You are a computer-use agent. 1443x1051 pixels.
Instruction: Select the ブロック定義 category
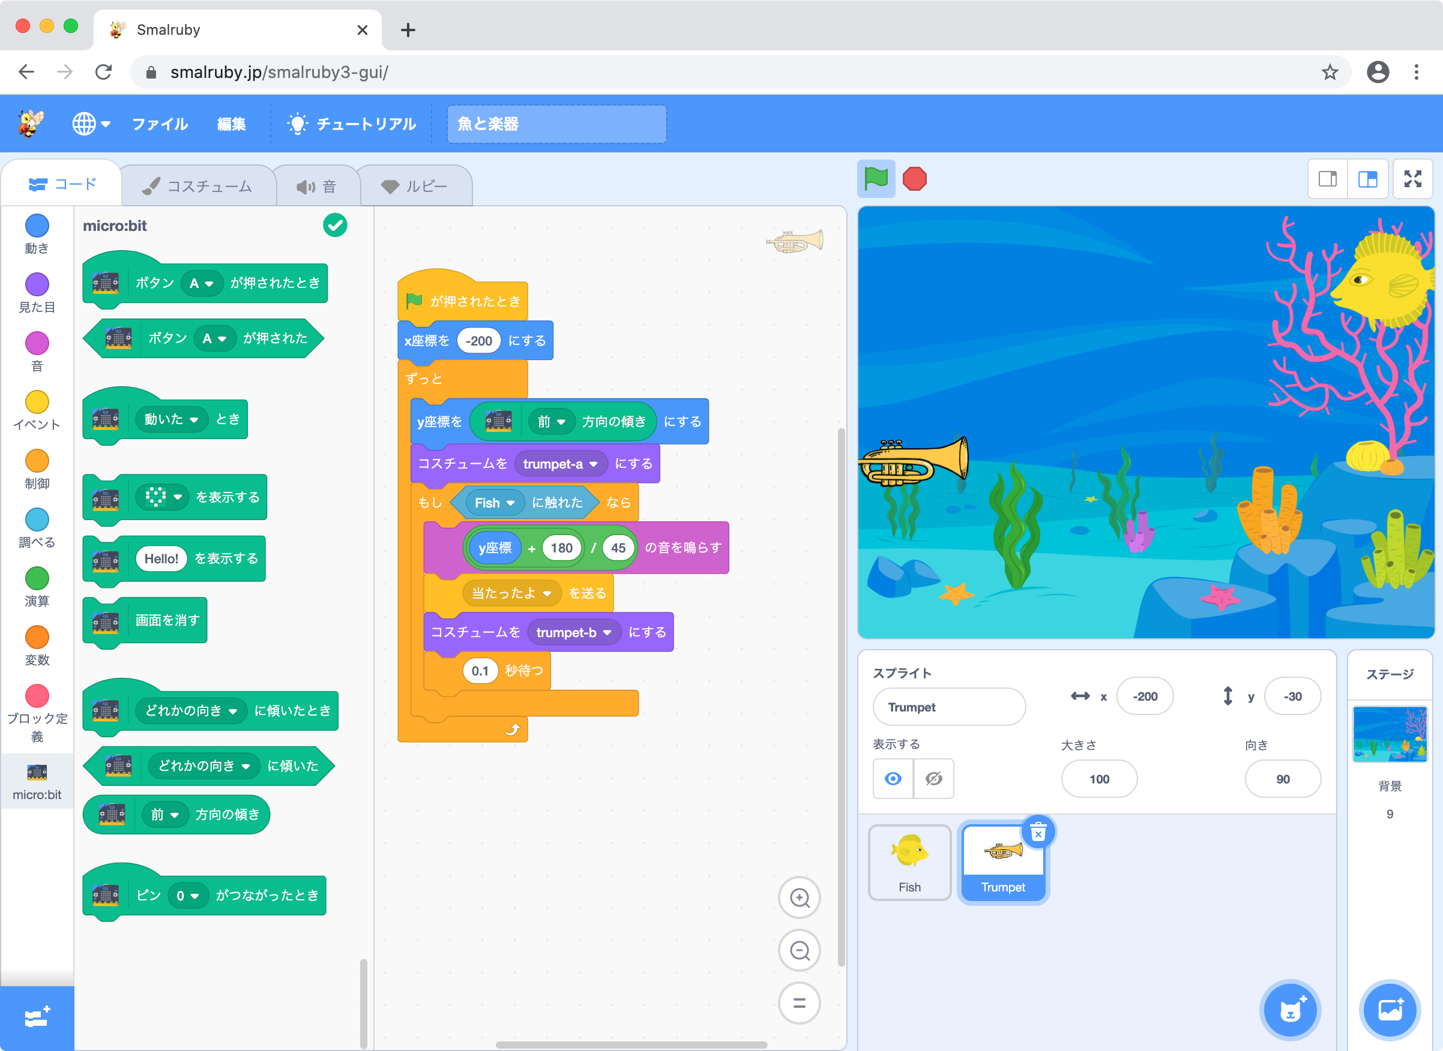[x=37, y=714]
